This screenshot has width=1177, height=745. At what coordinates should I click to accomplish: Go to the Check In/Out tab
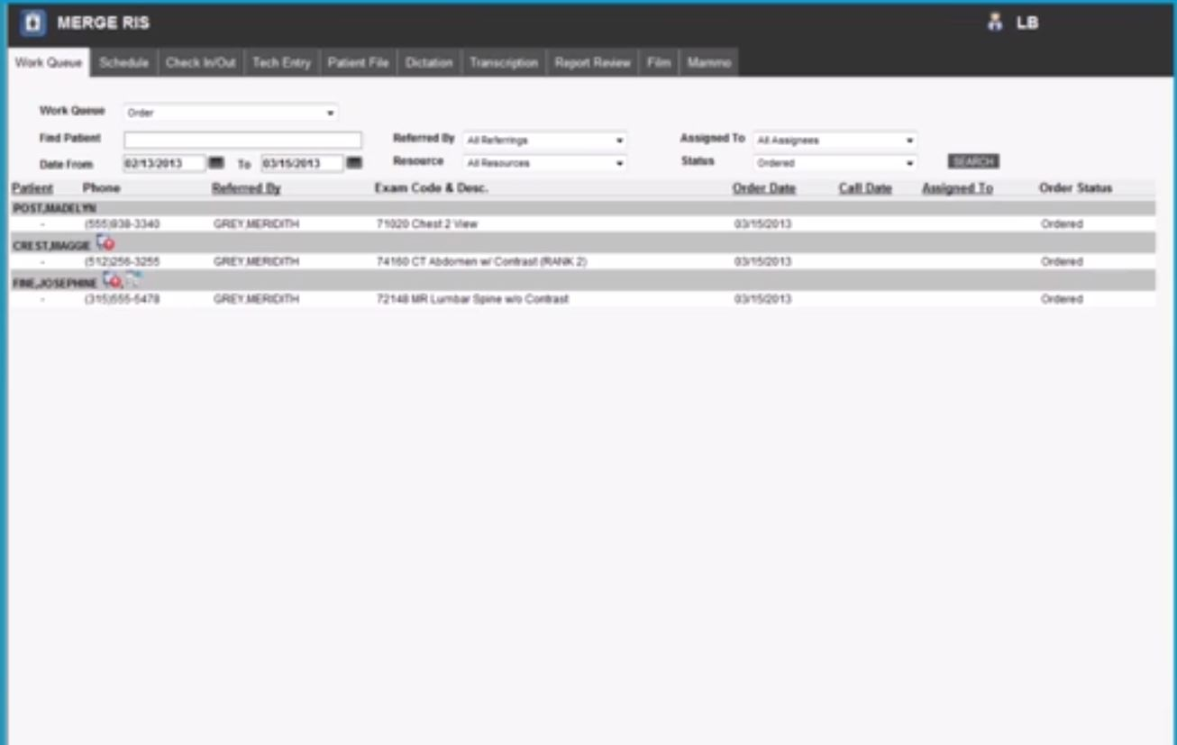coord(200,63)
